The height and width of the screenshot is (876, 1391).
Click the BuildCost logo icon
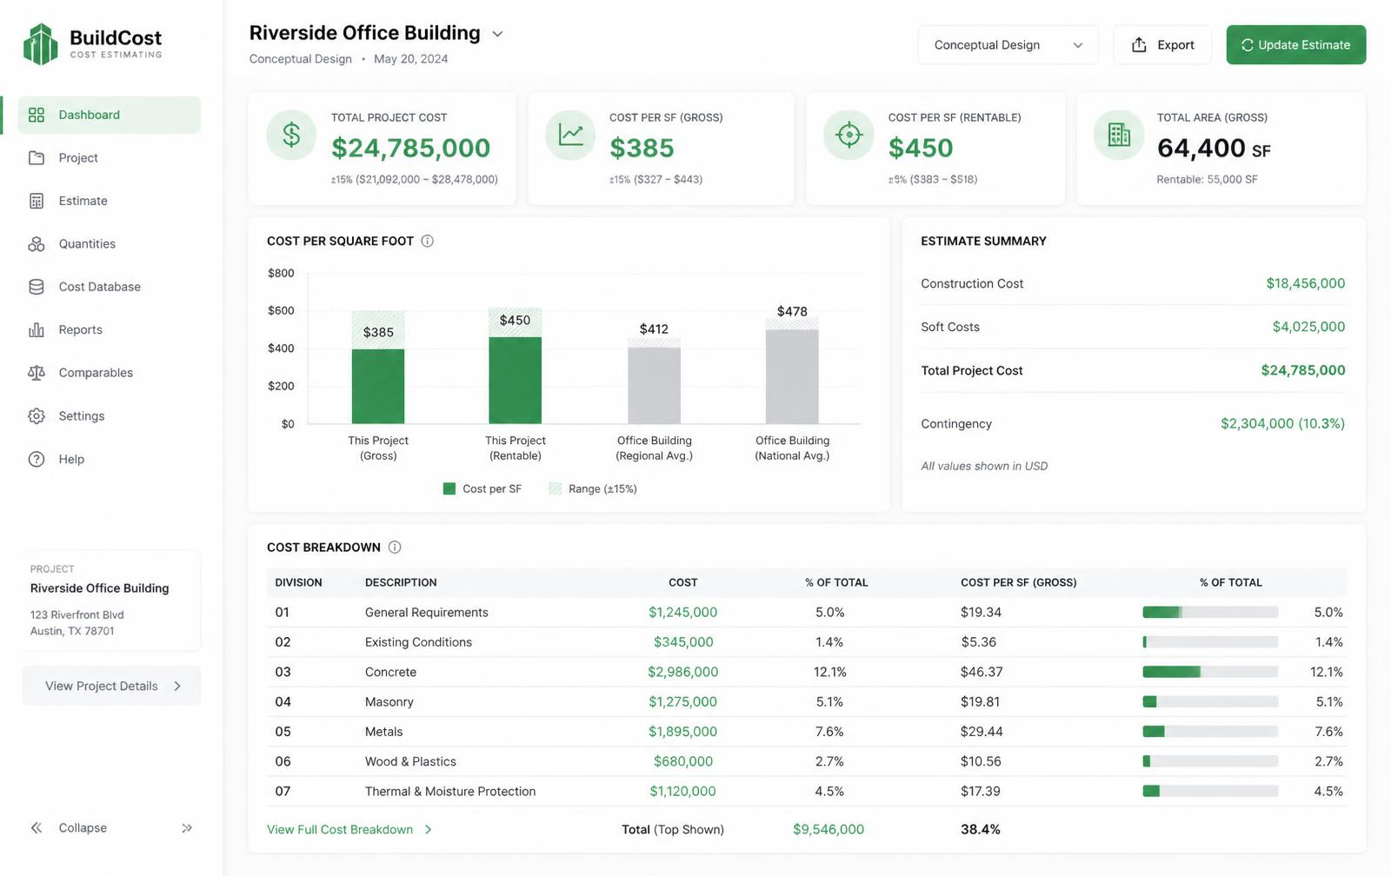[40, 44]
